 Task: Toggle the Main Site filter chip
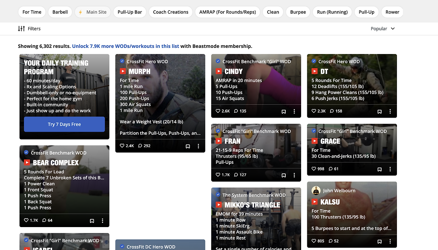(x=93, y=12)
